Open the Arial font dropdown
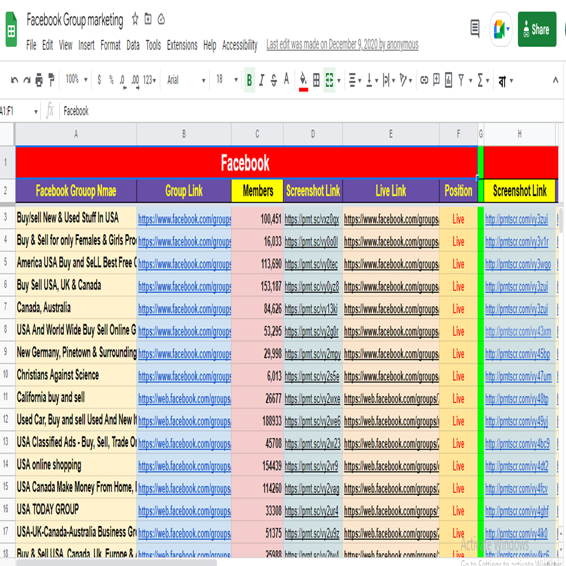This screenshot has height=566, width=566. [x=186, y=80]
